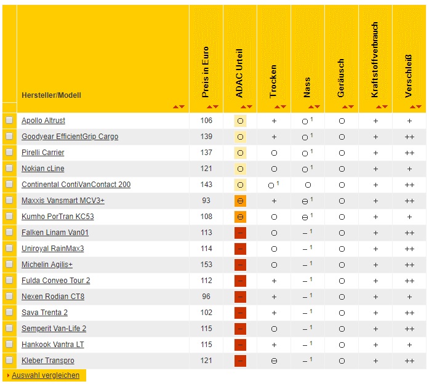The image size is (429, 384).
Task: Check the Uniroyal RainMax3 checkbox
Action: pyautogui.click(x=9, y=248)
